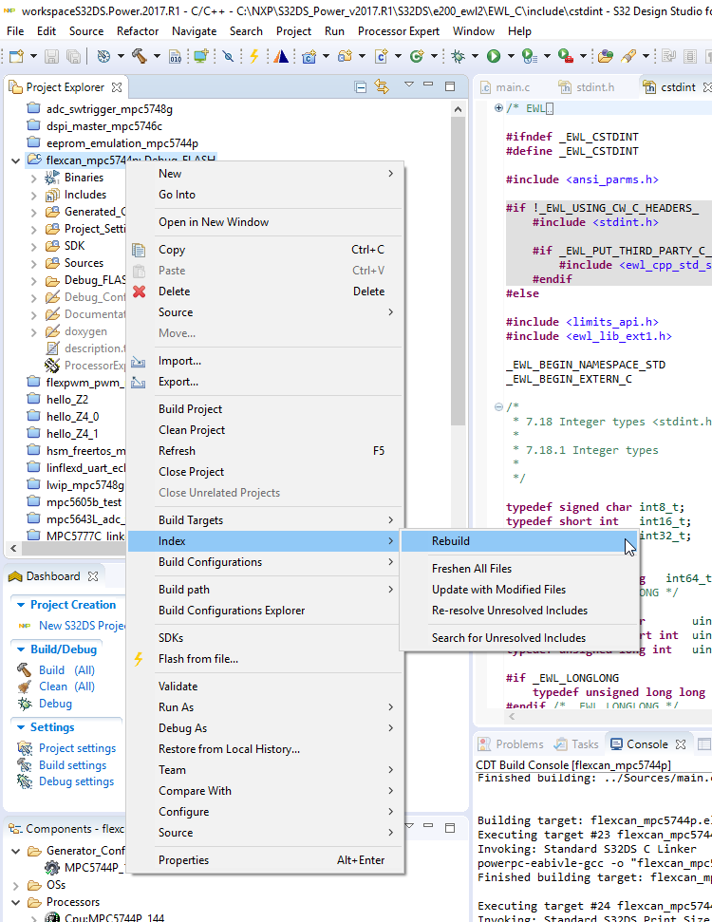Collapse All in Project Explorer

pyautogui.click(x=361, y=87)
